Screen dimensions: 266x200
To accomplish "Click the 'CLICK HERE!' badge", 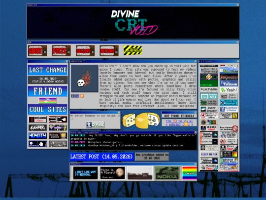I will point(209,154).
